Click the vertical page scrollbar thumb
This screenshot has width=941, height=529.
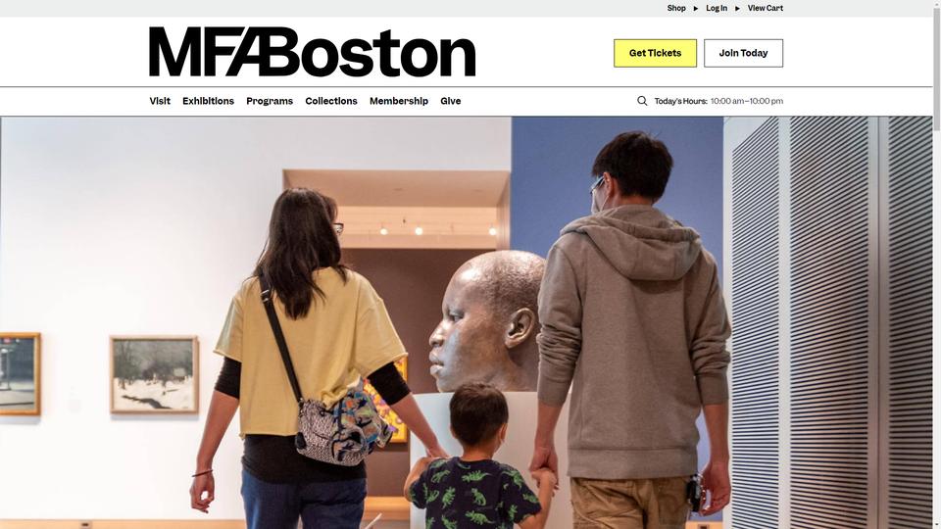(937, 65)
